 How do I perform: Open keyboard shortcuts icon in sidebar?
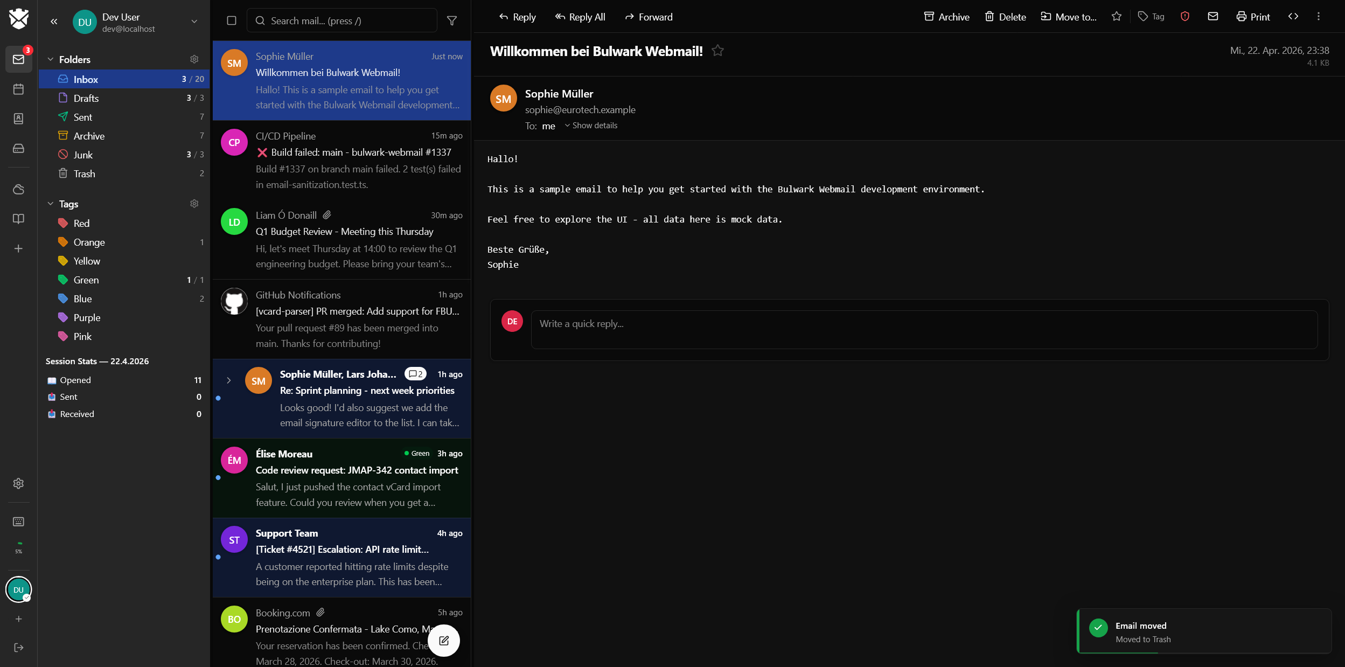coord(18,522)
